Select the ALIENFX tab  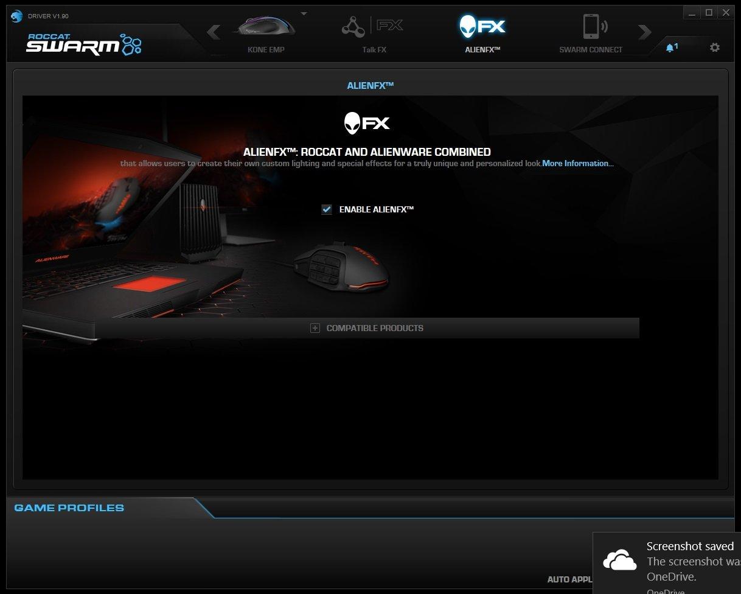click(482, 34)
